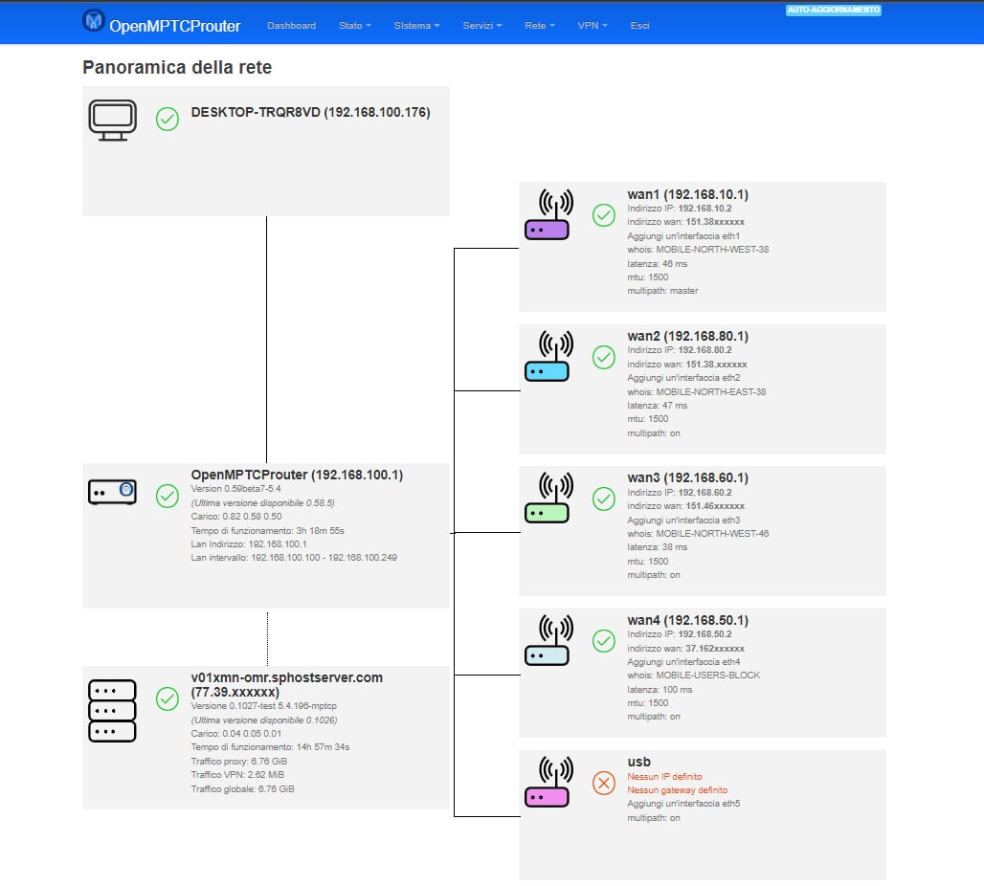Click the wan4 (192.168.50.1) title
Screen dimensions: 984x886
pyautogui.click(x=688, y=621)
